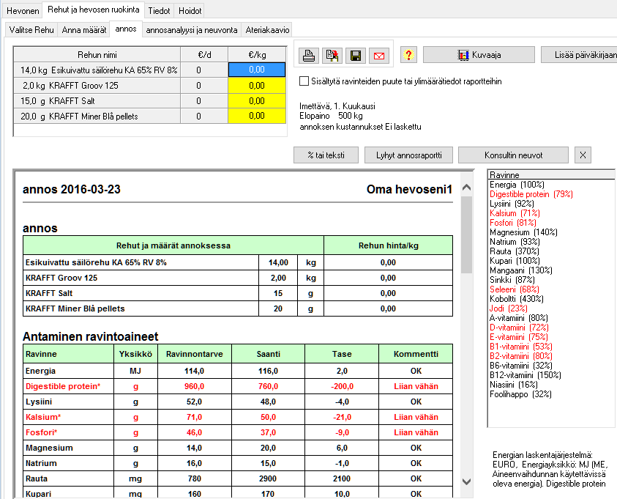Image resolution: width=617 pixels, height=499 pixels.
Task: Click the scrollbar down arrow on the report
Action: pyautogui.click(x=465, y=482)
